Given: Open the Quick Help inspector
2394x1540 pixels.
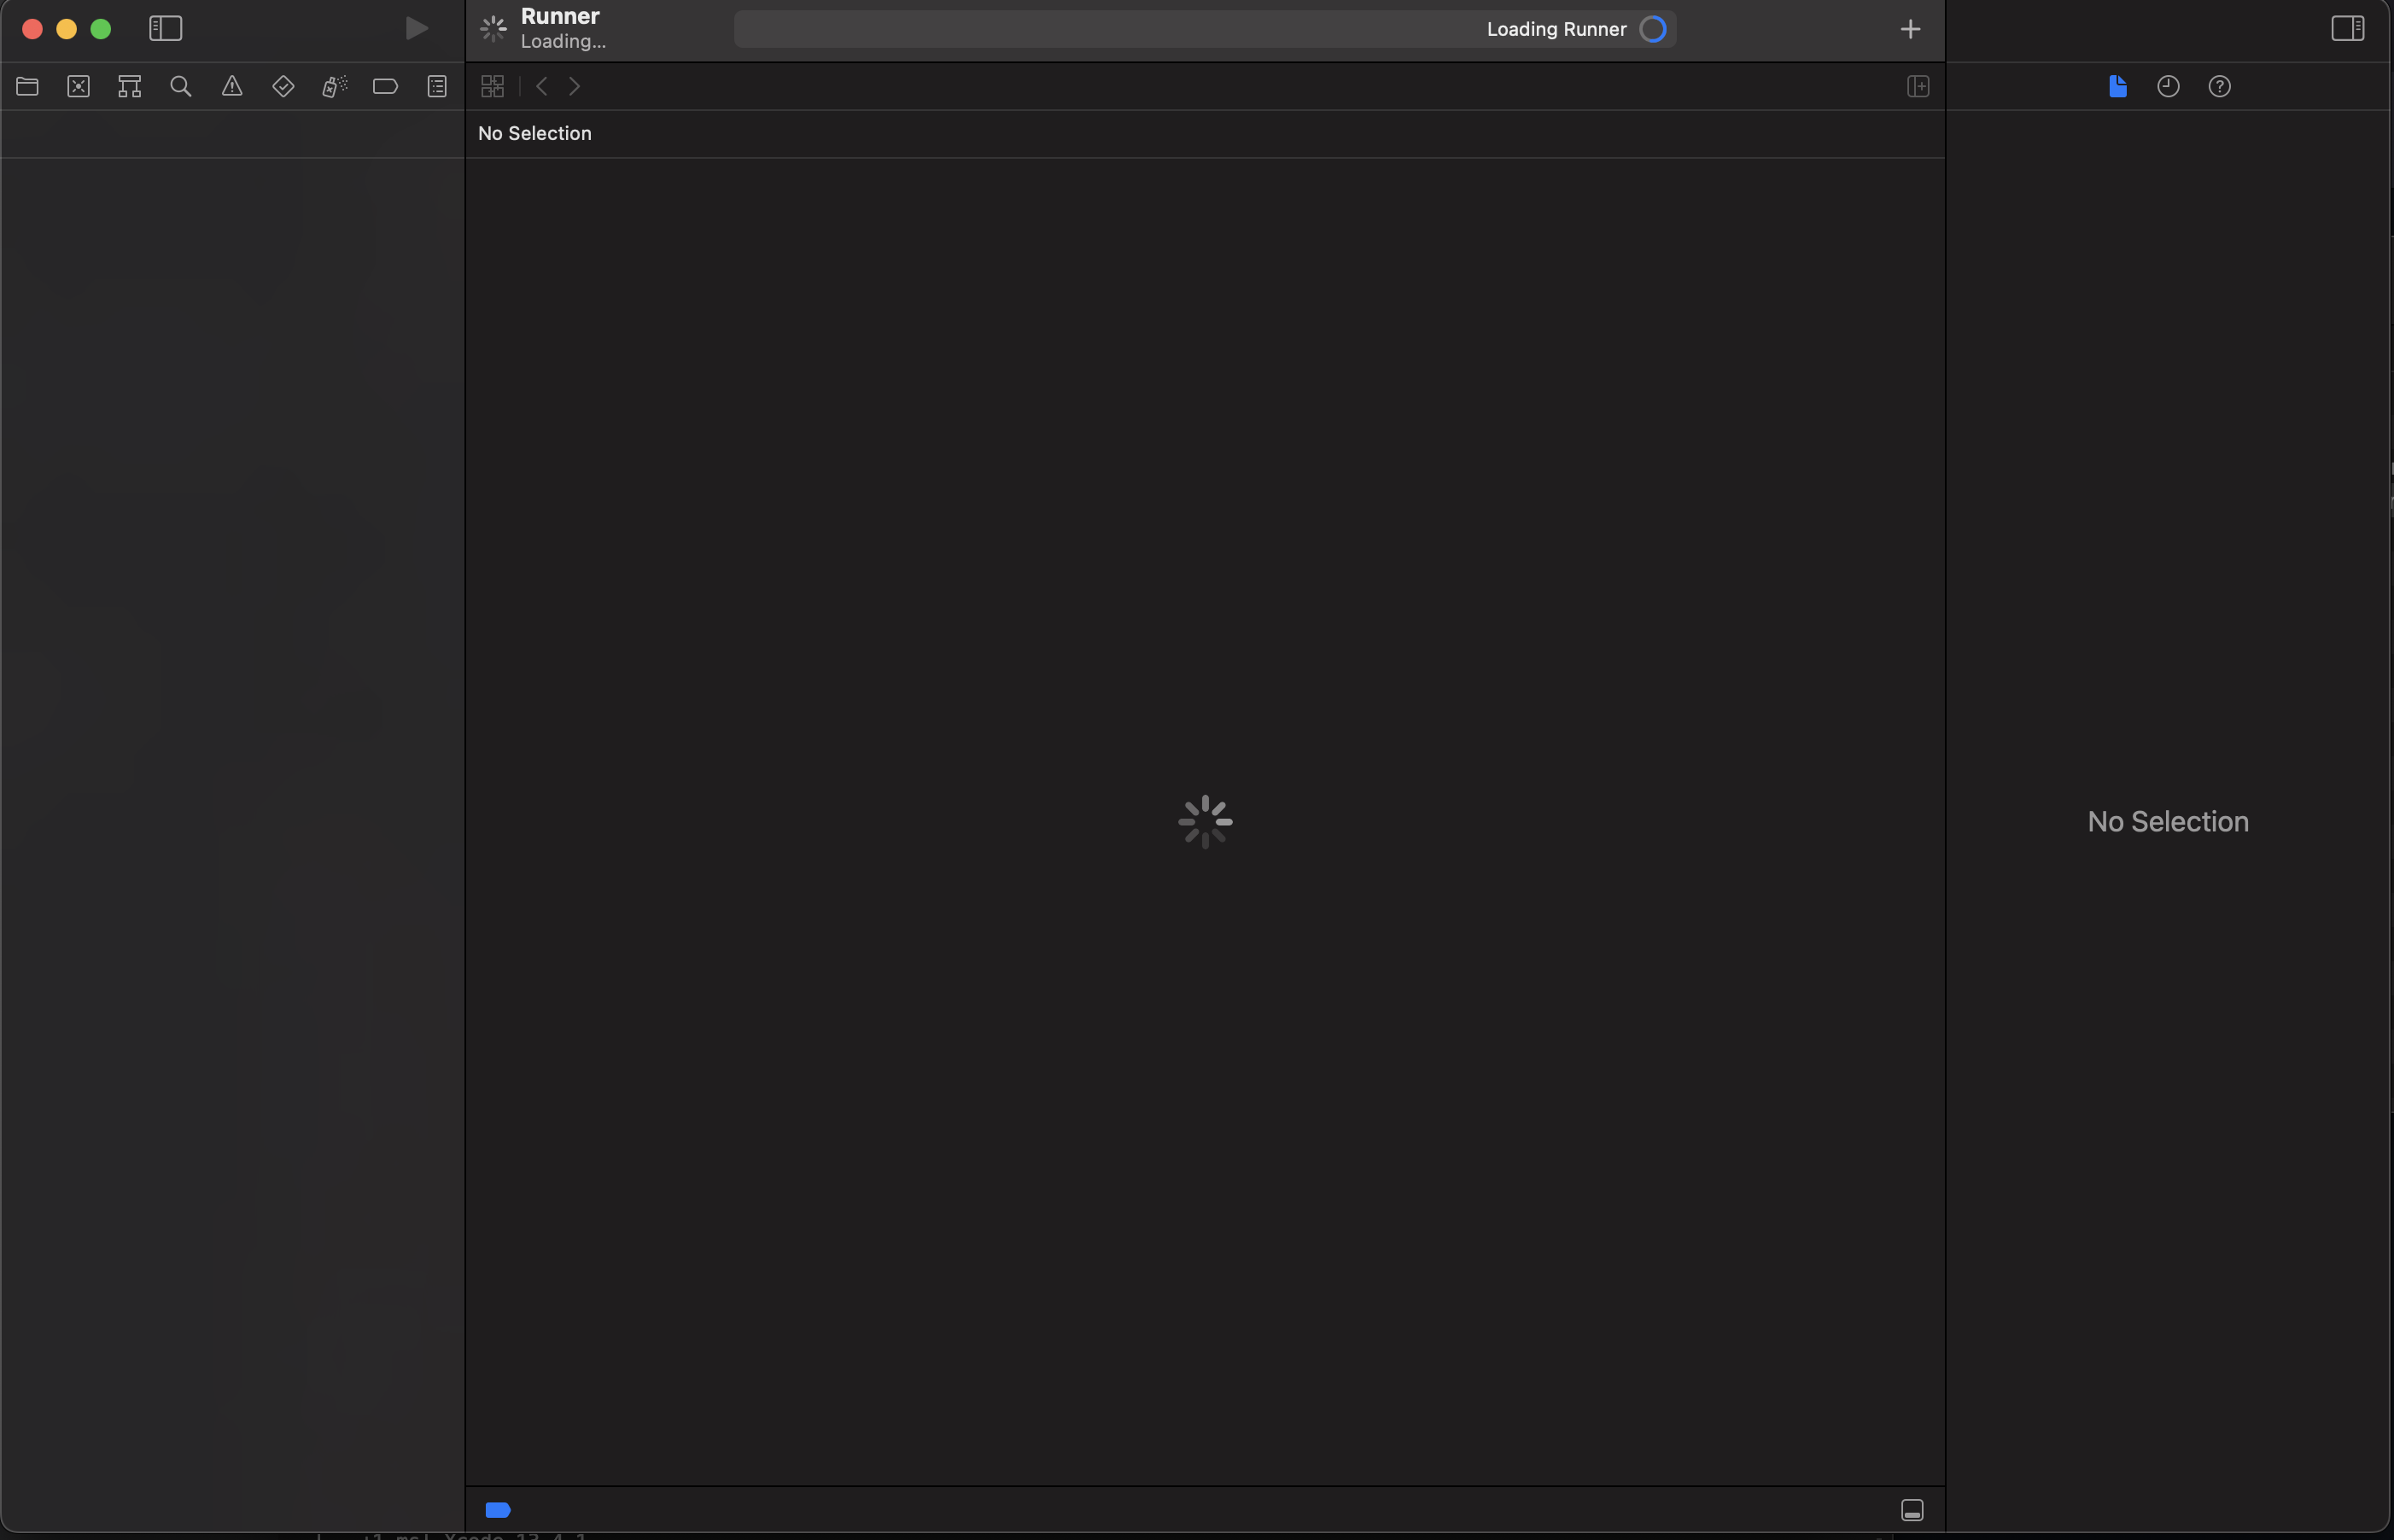Looking at the screenshot, I should (2220, 86).
